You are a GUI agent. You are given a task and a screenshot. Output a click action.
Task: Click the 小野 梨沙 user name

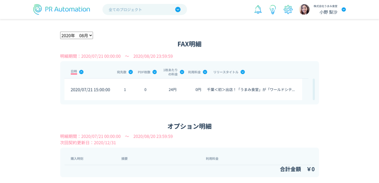(328, 12)
